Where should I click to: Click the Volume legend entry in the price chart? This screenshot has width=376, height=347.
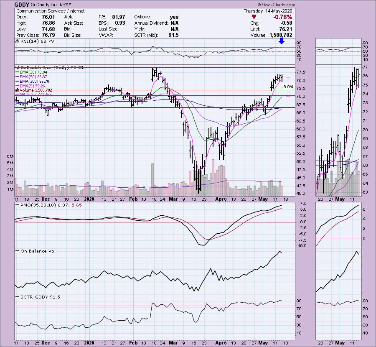click(x=34, y=90)
